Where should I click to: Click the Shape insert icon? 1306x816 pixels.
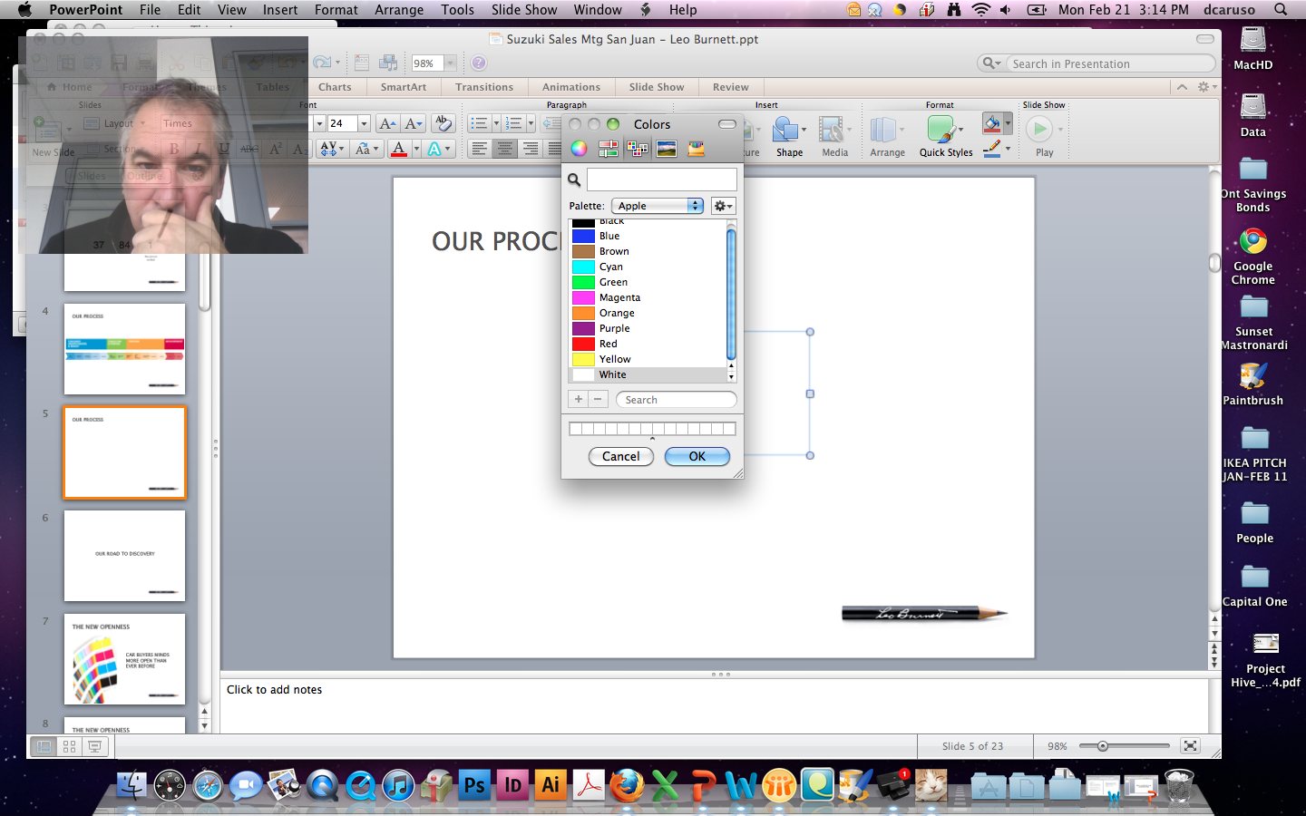[x=787, y=136]
